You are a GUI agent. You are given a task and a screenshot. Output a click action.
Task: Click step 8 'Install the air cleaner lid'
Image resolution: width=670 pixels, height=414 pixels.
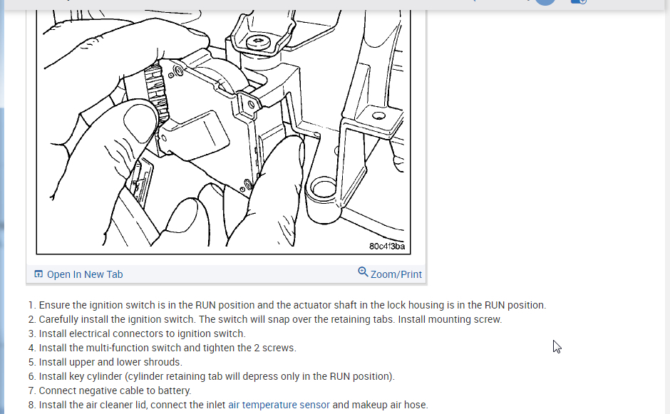(228, 405)
